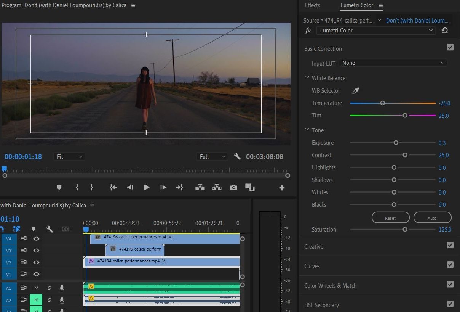Open the Full playback resolution dropdown
The width and height of the screenshot is (460, 312).
212,156
